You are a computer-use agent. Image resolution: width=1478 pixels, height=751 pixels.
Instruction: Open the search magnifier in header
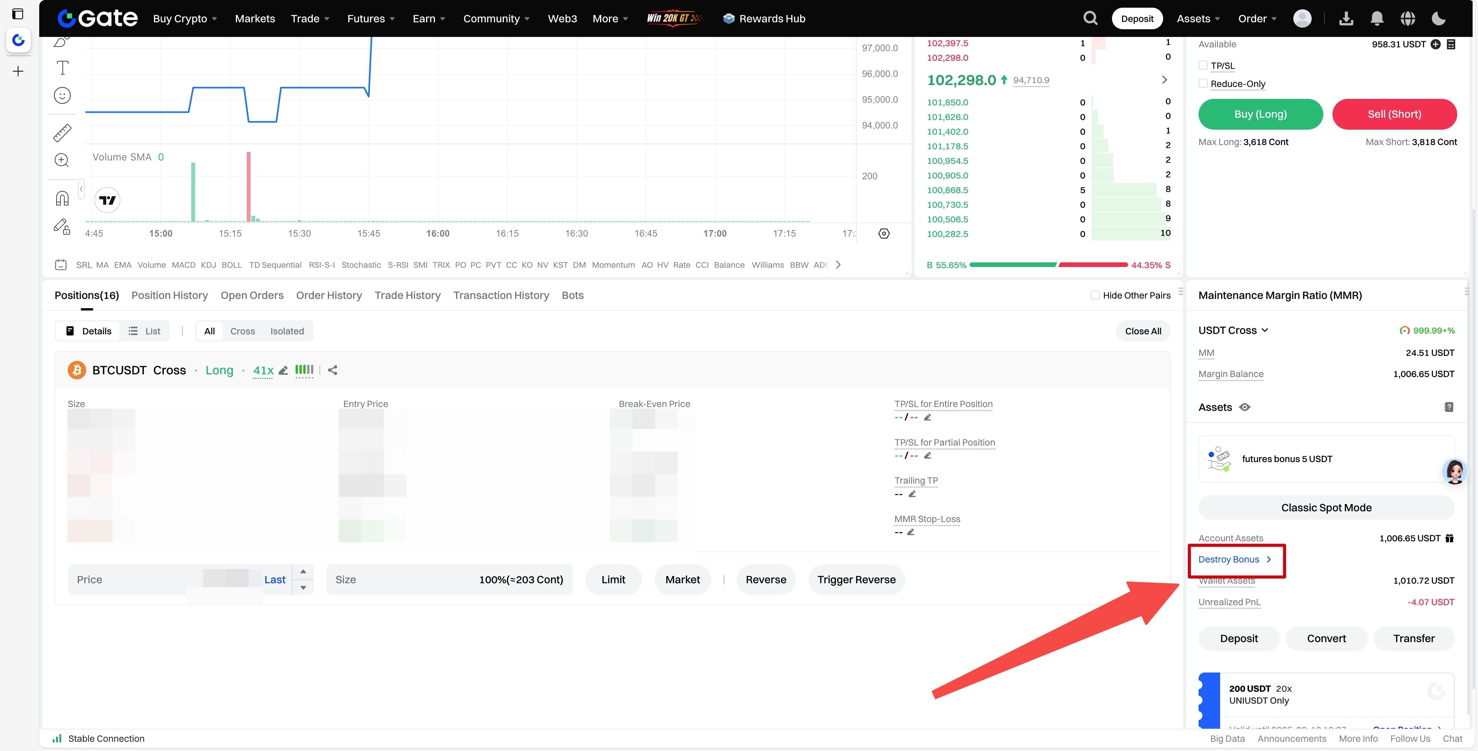pos(1090,18)
